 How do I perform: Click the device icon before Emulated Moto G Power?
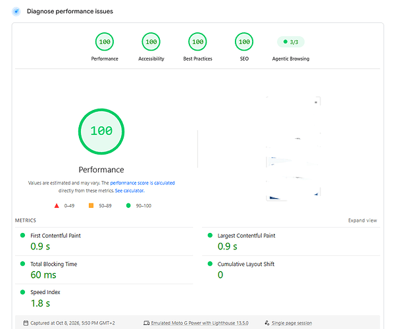point(147,323)
